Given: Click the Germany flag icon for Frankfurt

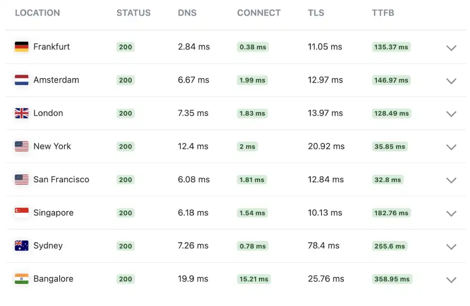Looking at the screenshot, I should (21, 47).
